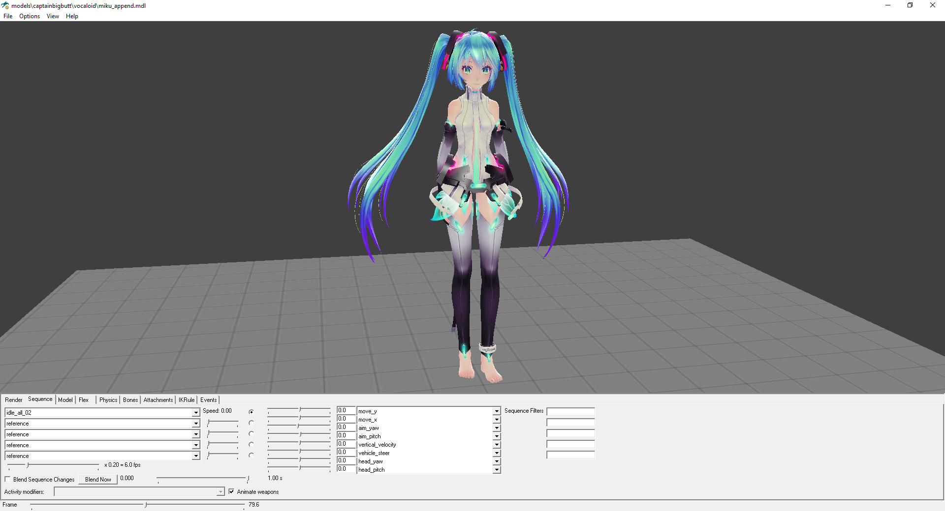Uncheck the Animate weapons checkbox
This screenshot has height=511, width=945.
pyautogui.click(x=231, y=491)
